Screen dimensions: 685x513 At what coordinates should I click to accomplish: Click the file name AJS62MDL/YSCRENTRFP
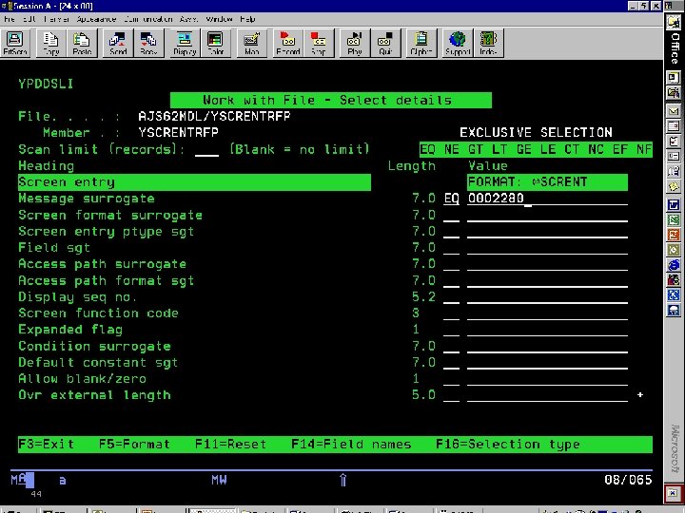[214, 117]
